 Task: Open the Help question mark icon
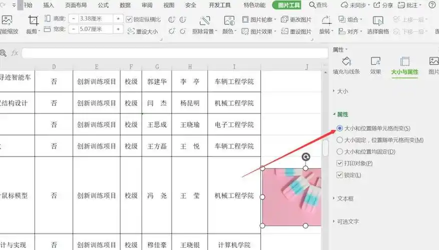point(432,5)
